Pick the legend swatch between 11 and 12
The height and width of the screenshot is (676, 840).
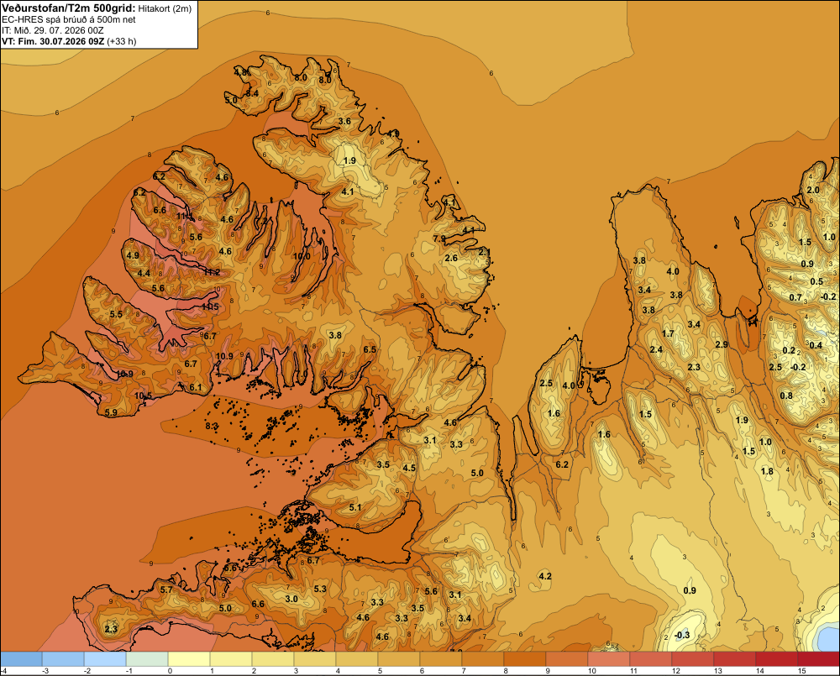coord(651,658)
